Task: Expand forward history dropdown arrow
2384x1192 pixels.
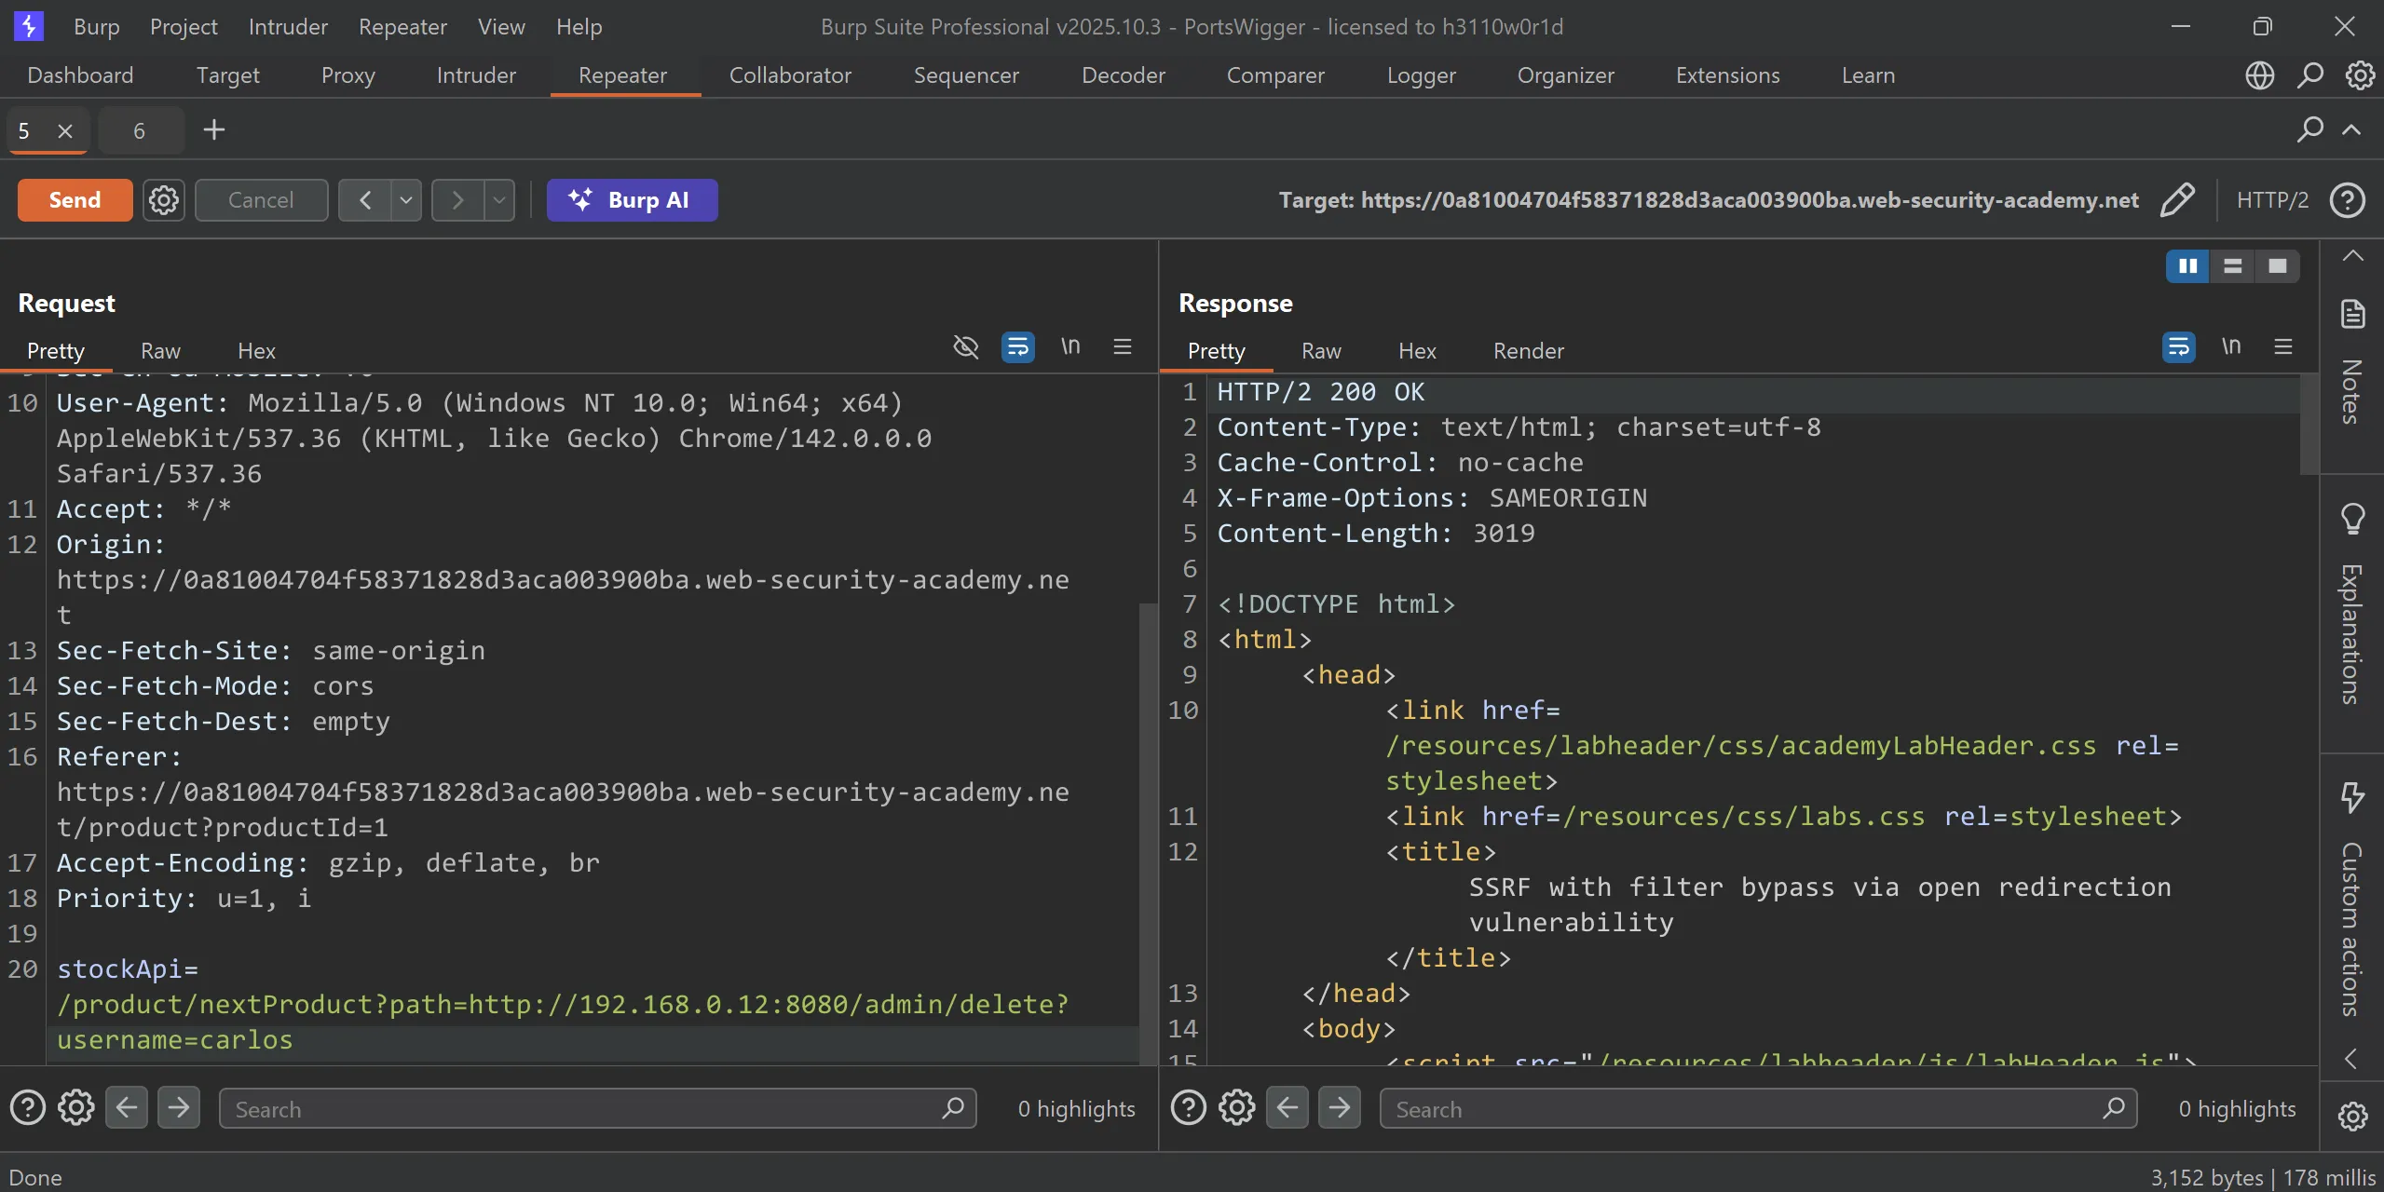Action: pyautogui.click(x=499, y=200)
